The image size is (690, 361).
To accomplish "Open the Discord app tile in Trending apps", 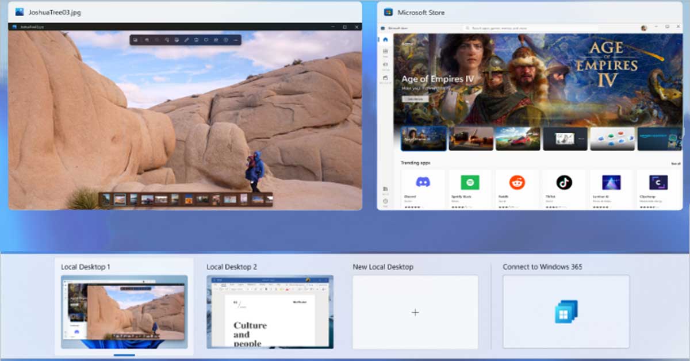I will [x=423, y=189].
